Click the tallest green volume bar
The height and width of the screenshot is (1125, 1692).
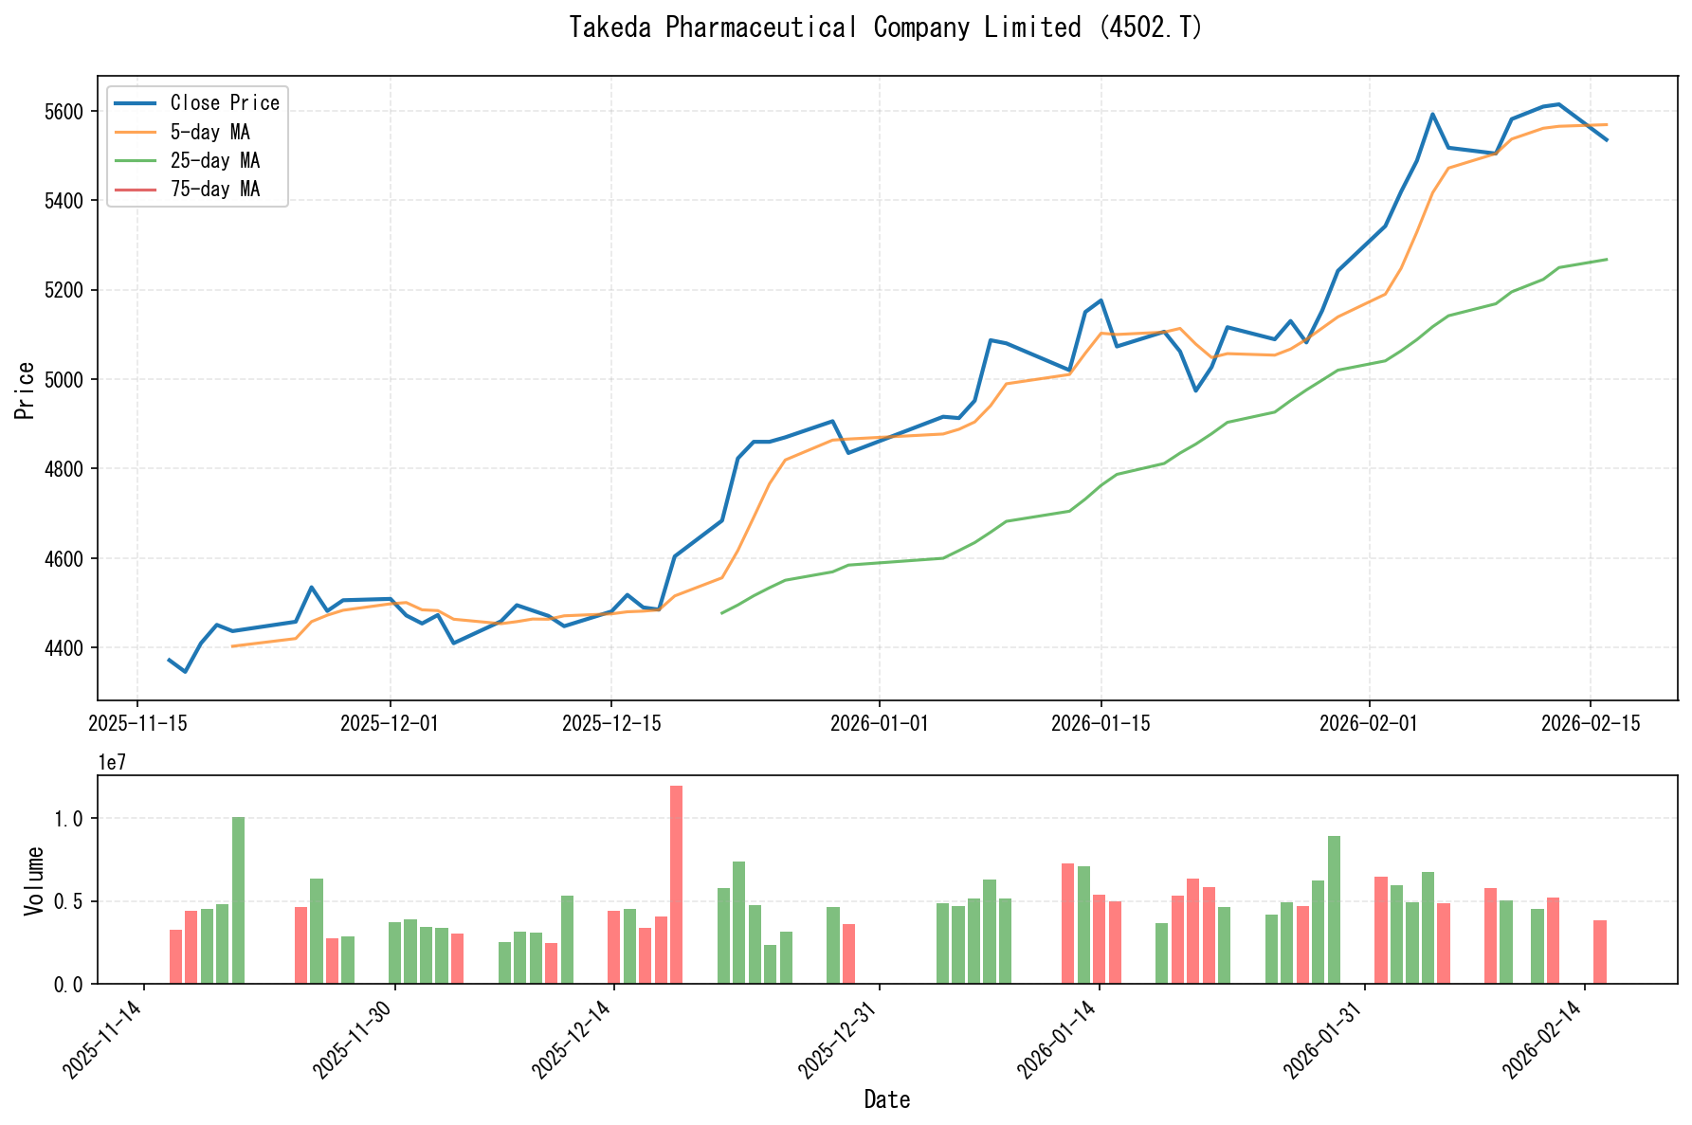point(239,899)
